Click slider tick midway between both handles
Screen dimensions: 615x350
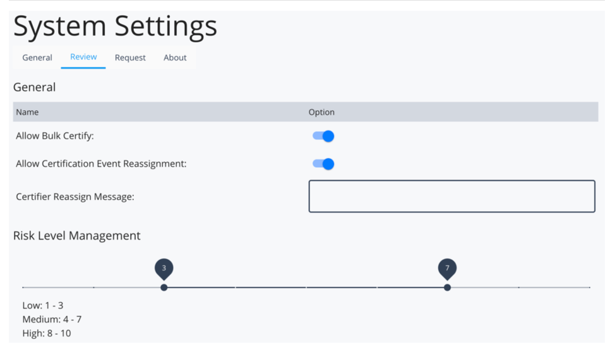(306, 288)
